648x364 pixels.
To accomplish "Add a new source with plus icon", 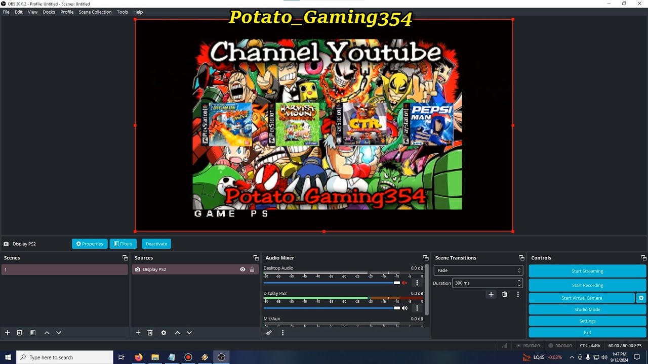I will pyautogui.click(x=138, y=333).
